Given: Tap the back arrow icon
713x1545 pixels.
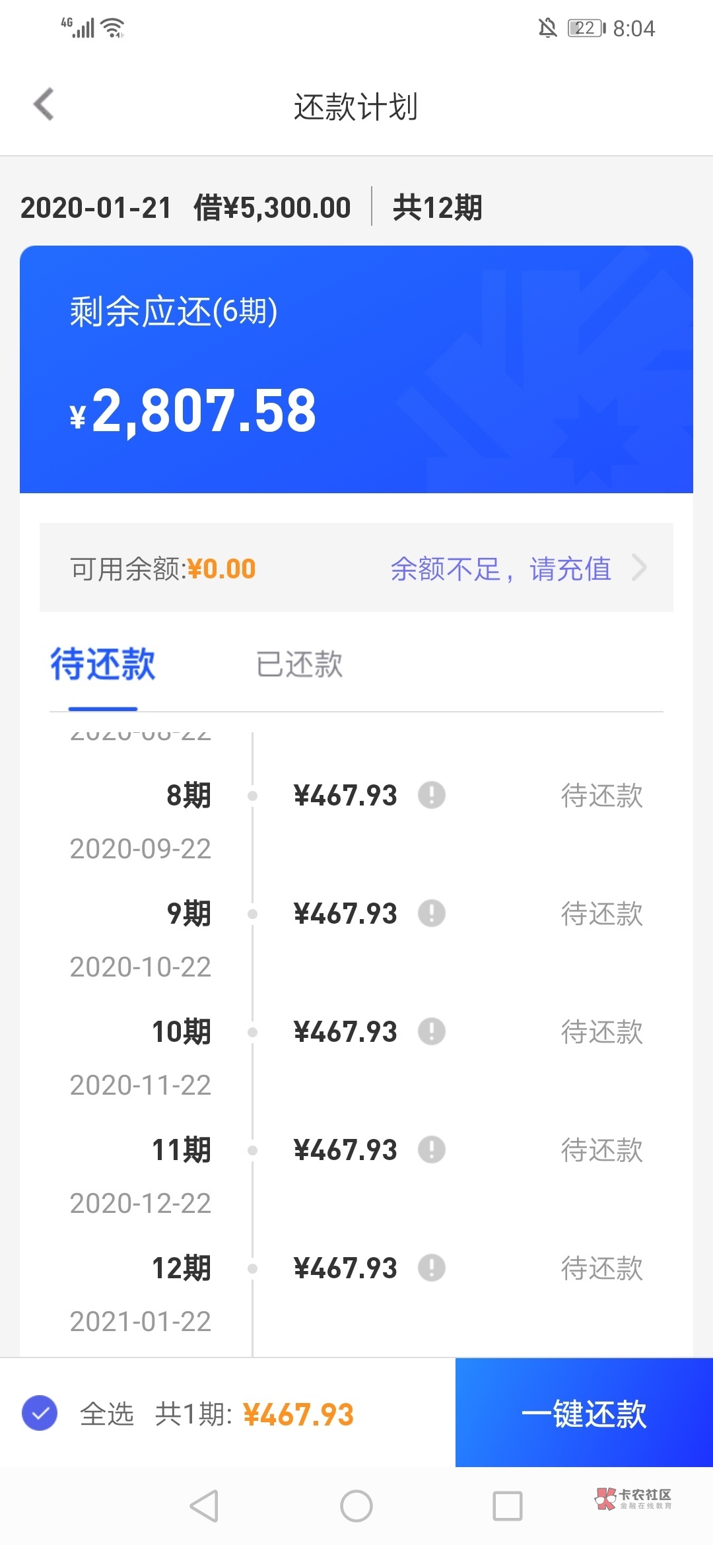Looking at the screenshot, I should pyautogui.click(x=44, y=105).
